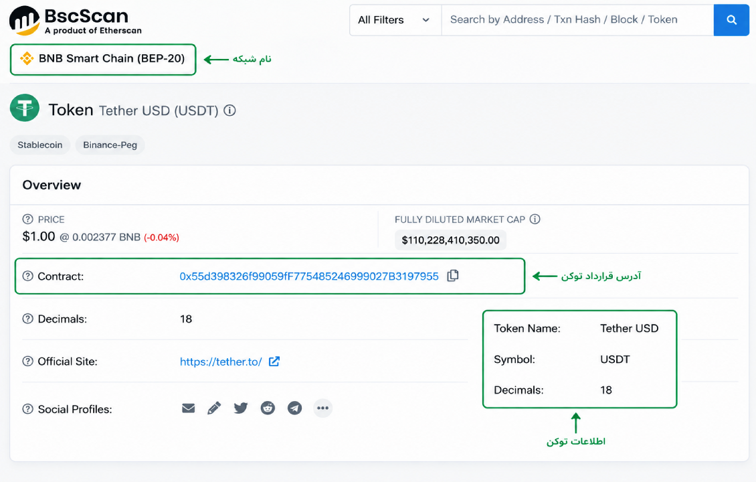Screen dimensions: 756x482
Task: Click the A product of Etherscan tagline
Action: tap(93, 30)
